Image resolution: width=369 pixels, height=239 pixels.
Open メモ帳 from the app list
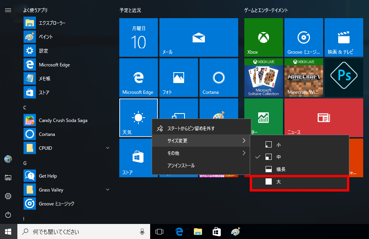tap(67, 79)
